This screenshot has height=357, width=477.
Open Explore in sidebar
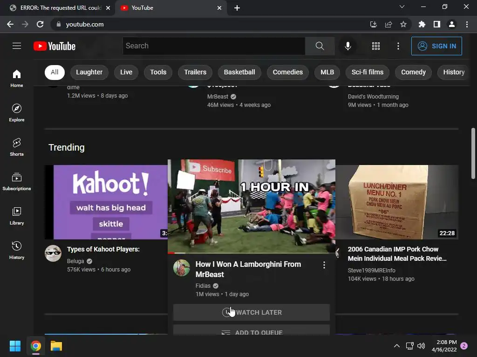tap(17, 112)
